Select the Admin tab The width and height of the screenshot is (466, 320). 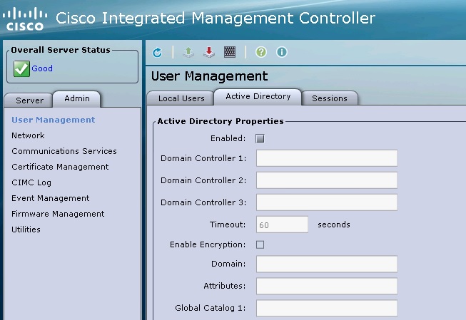pyautogui.click(x=76, y=99)
